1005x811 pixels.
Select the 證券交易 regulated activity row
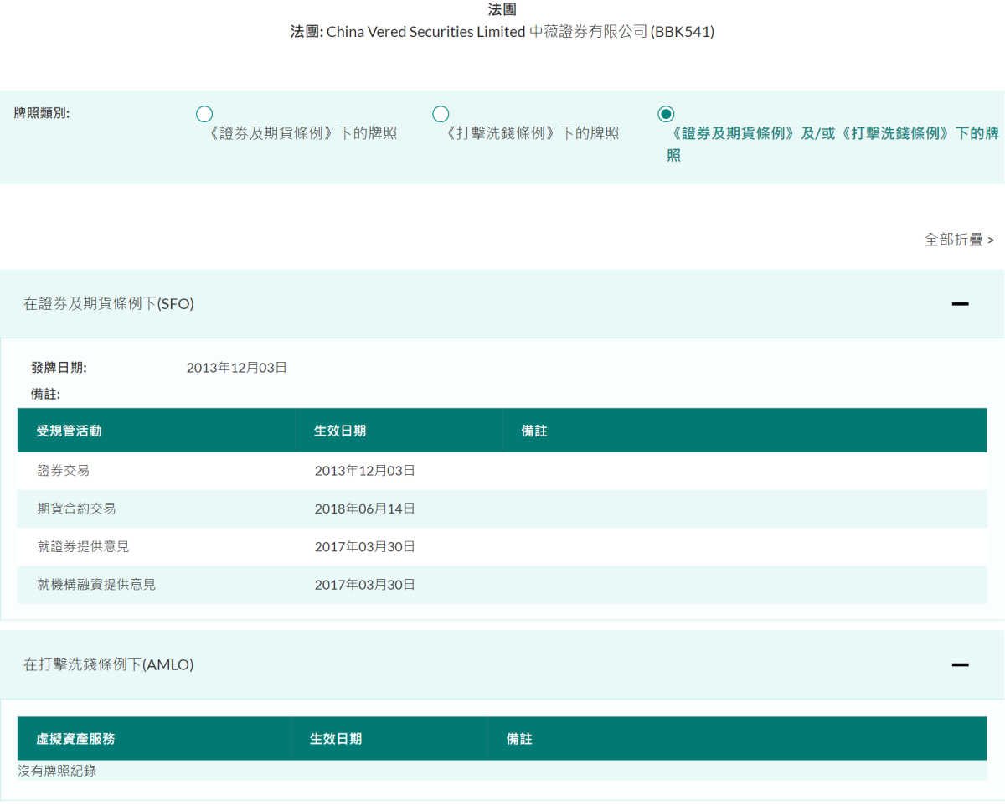62,470
